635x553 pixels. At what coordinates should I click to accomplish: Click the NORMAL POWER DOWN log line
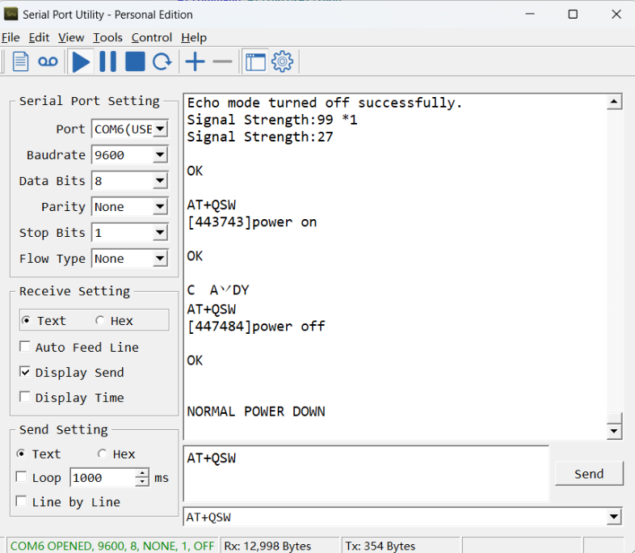(x=256, y=412)
